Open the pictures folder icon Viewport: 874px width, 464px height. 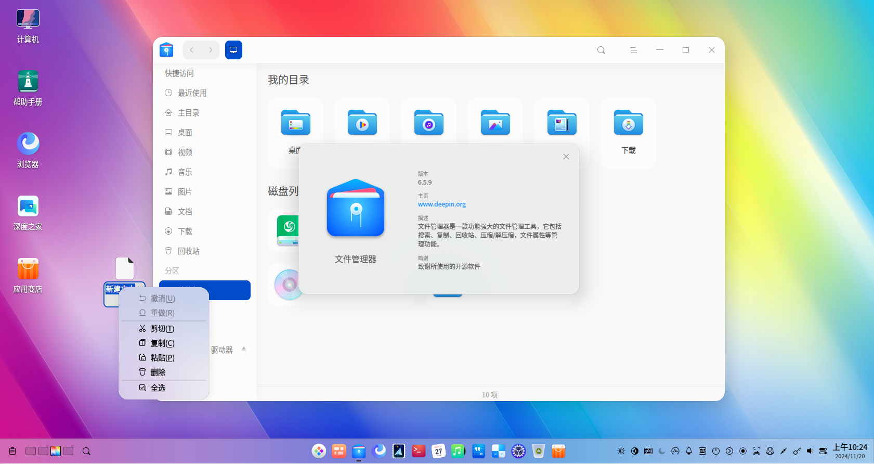[x=495, y=123]
